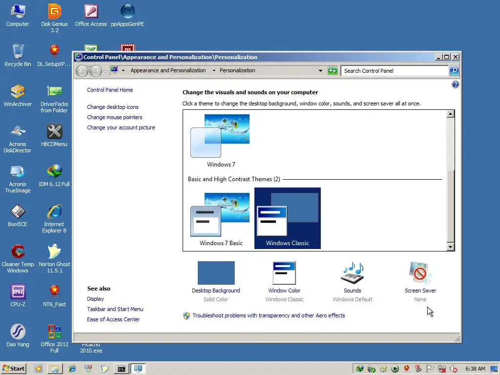
Task: Click the taskbar clock showing 6:38 AM
Action: tap(475, 369)
